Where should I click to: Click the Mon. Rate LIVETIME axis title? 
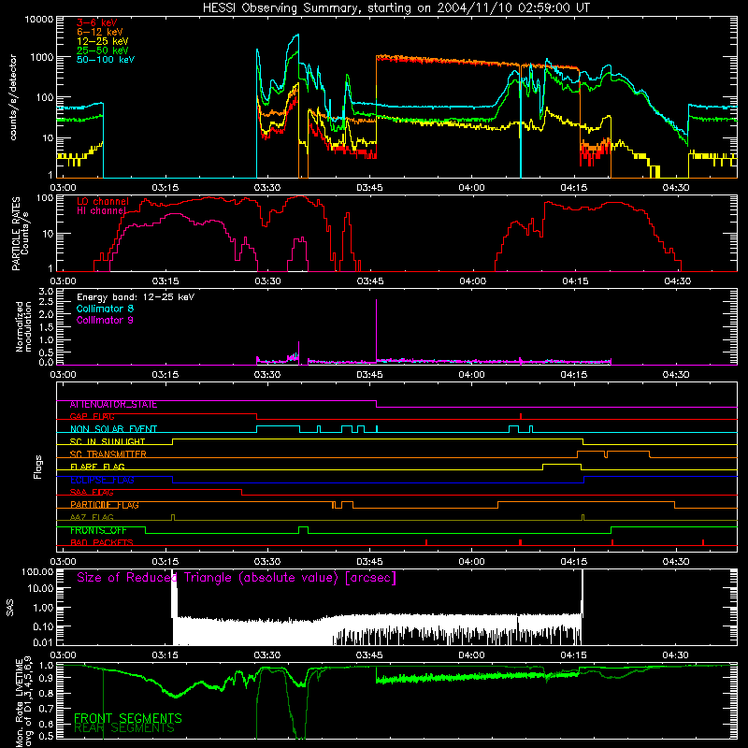click(23, 703)
